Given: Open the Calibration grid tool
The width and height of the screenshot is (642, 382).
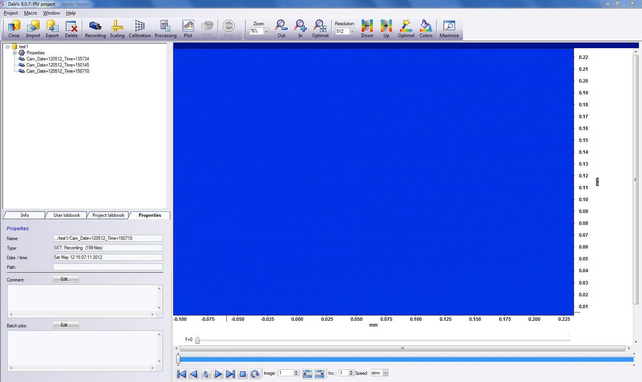Looking at the screenshot, I should pos(140,29).
